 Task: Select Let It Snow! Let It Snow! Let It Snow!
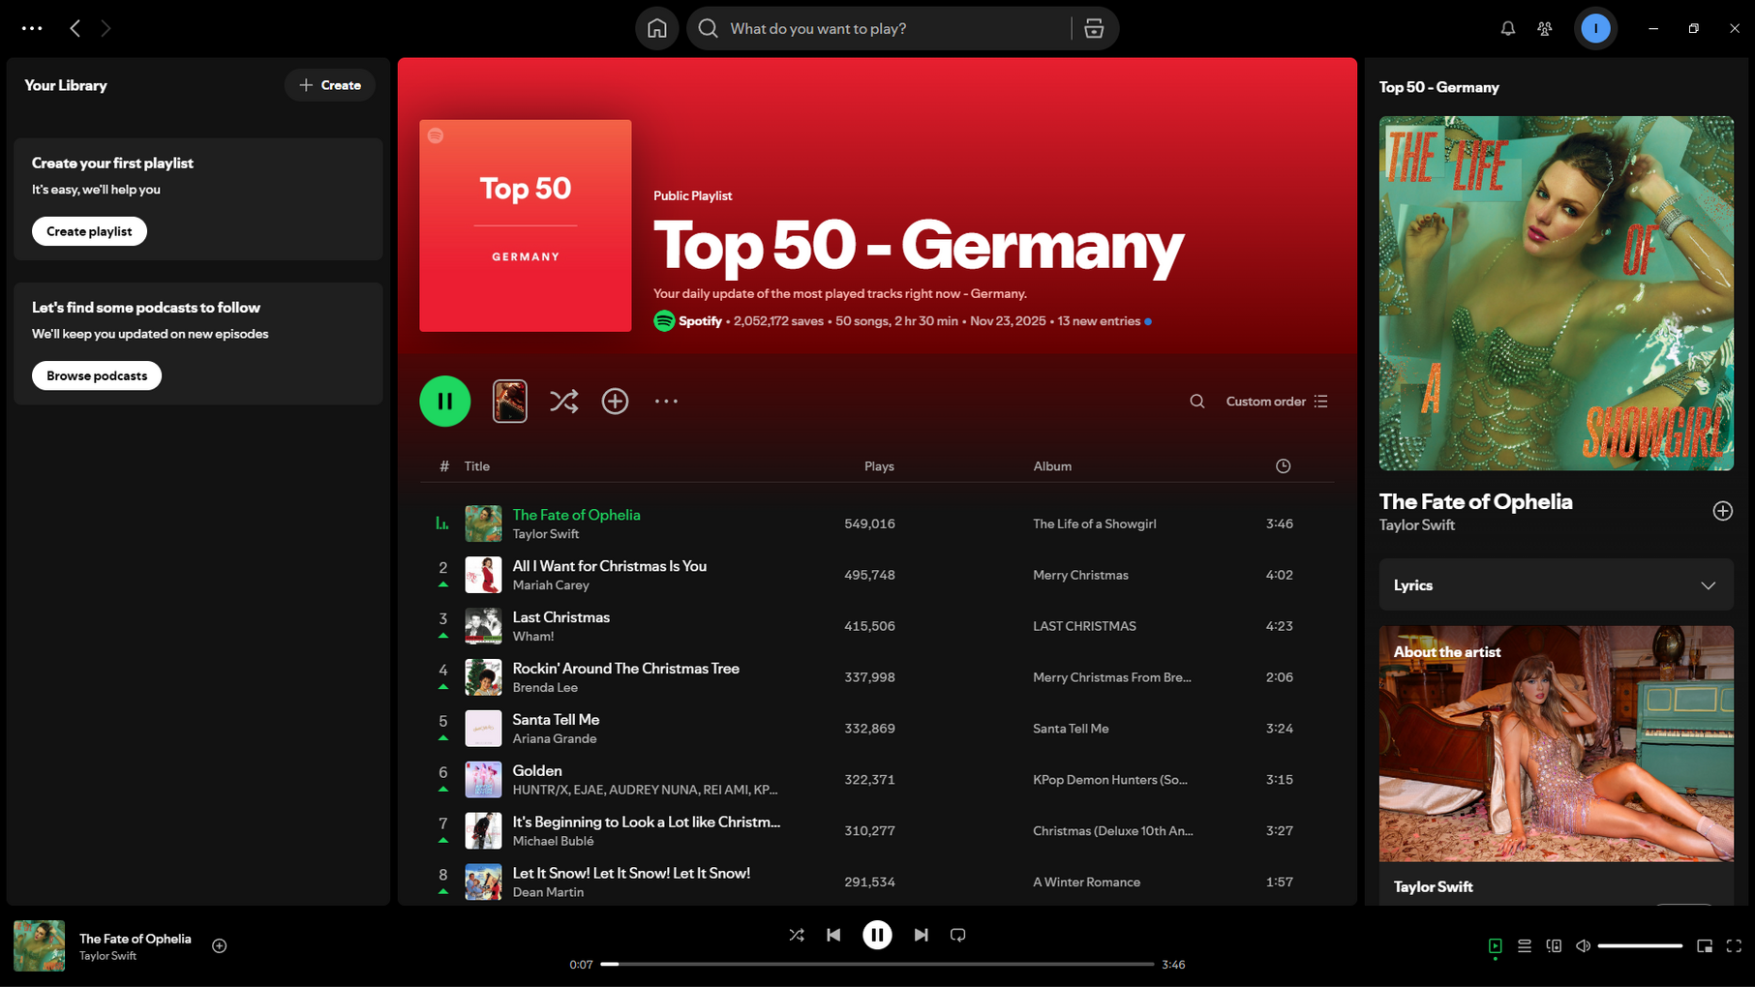(x=631, y=873)
